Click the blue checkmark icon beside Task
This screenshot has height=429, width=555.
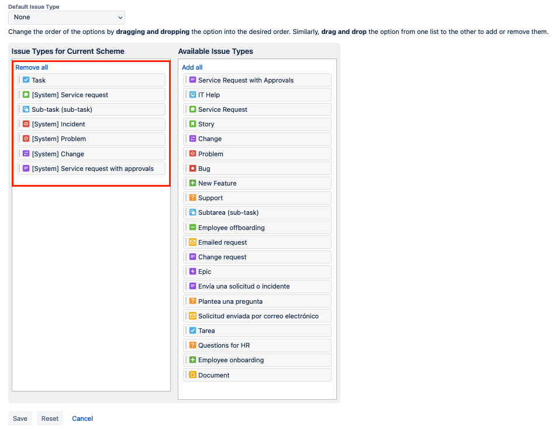coord(26,80)
